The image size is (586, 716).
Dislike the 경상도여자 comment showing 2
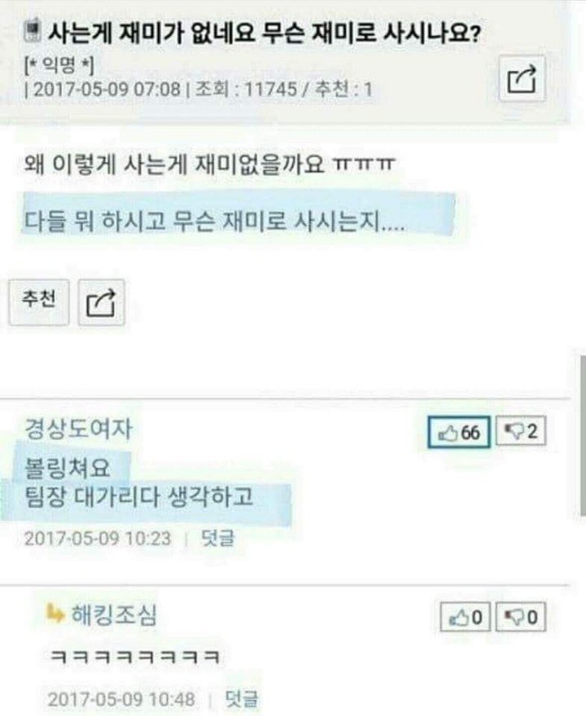521,431
